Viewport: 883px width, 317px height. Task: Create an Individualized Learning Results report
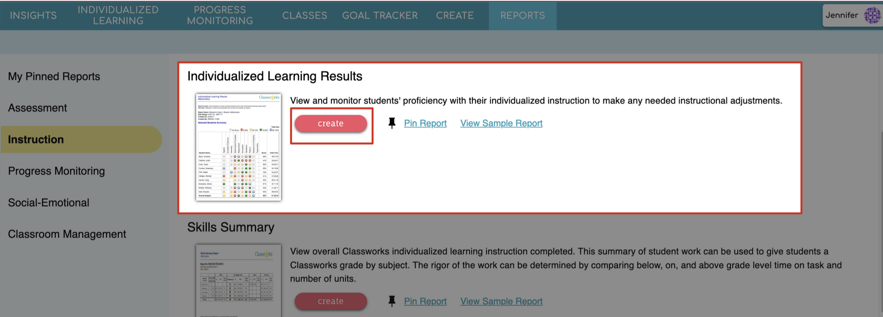point(331,123)
